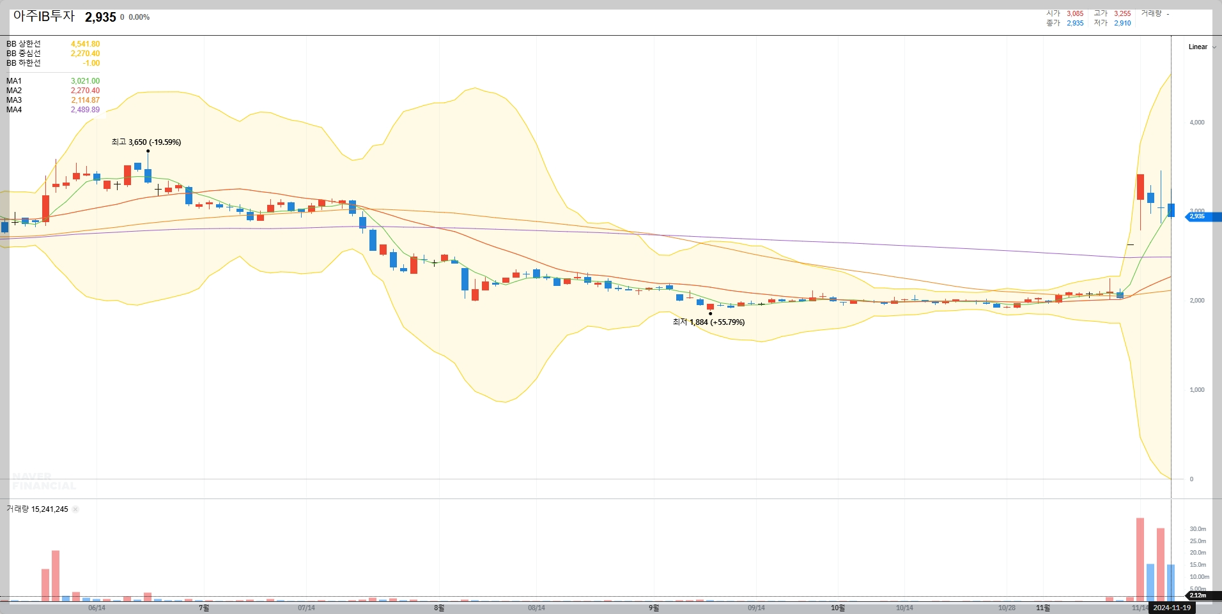Click the 06/14 date on the time axis

click(97, 608)
